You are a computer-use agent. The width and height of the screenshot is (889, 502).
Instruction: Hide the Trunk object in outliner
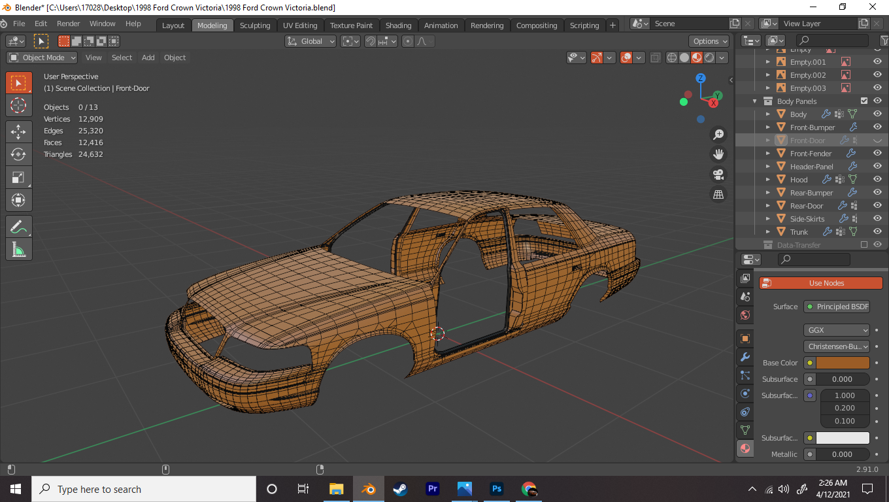pyautogui.click(x=877, y=231)
